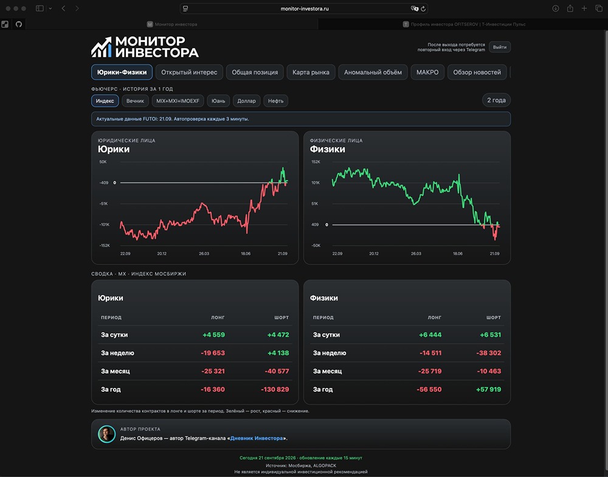Click the Юрики chart heading

tap(114, 149)
